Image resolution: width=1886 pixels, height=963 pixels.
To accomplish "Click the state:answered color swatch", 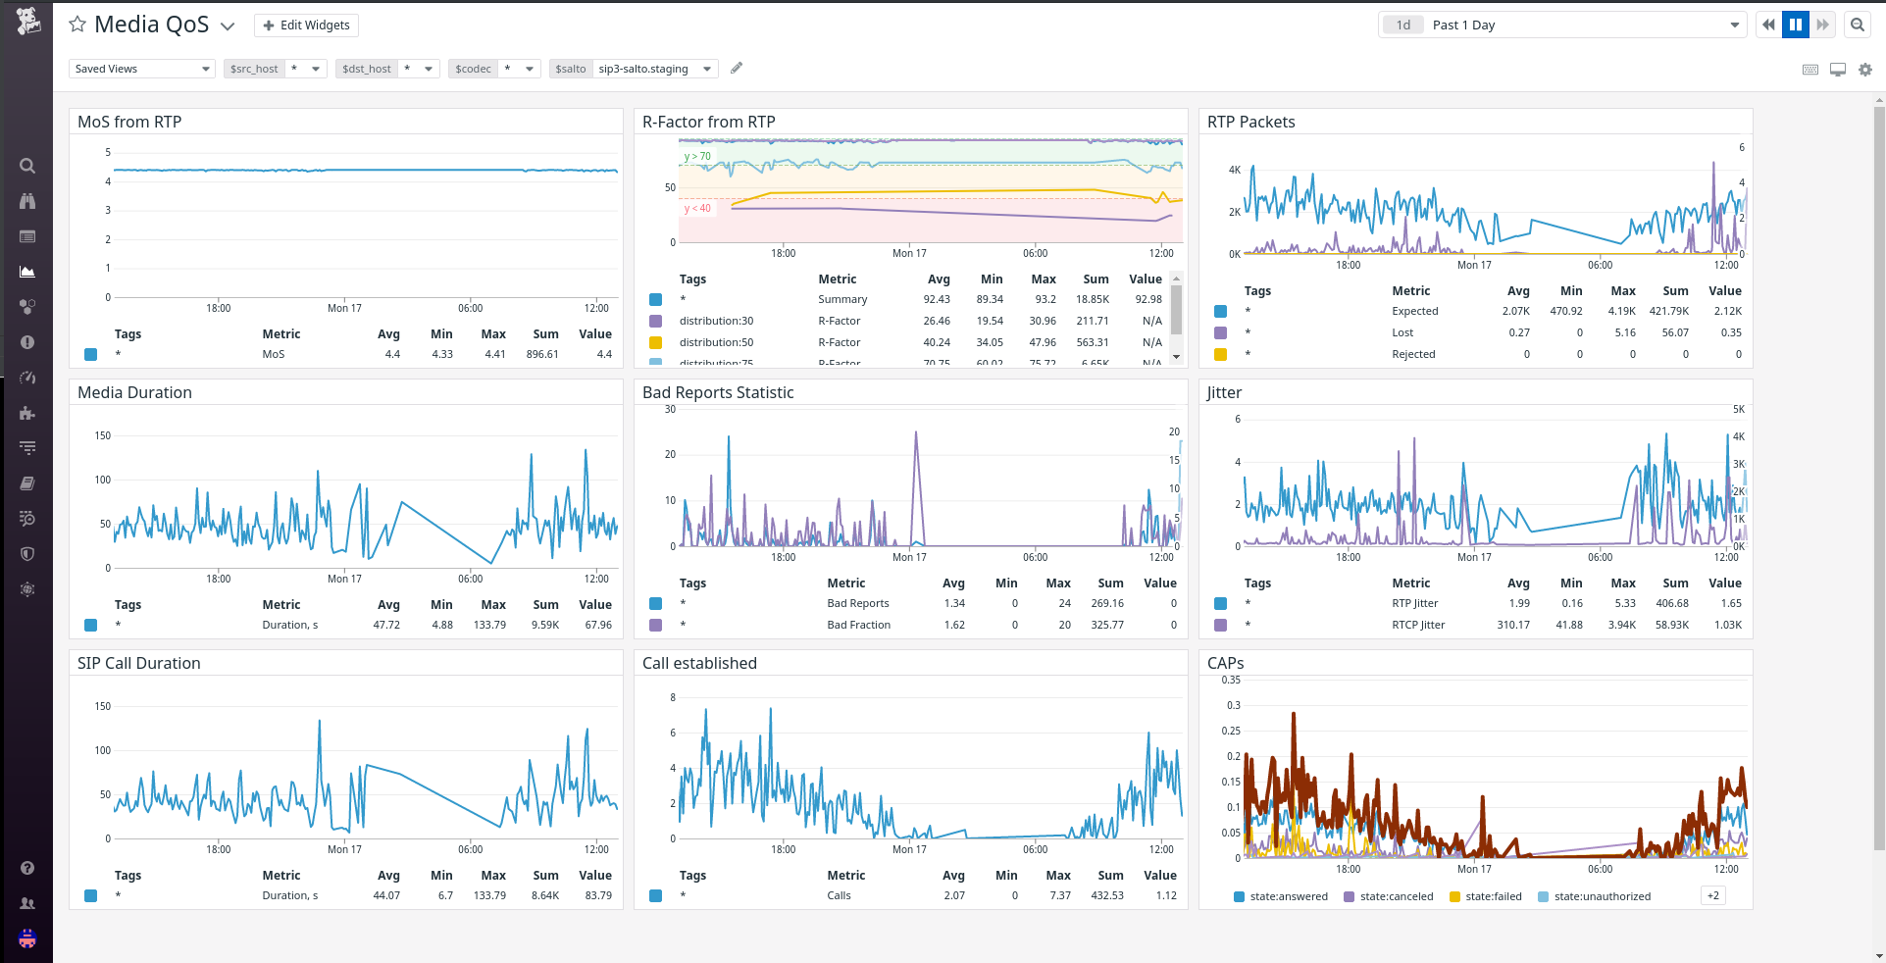I will point(1238,895).
